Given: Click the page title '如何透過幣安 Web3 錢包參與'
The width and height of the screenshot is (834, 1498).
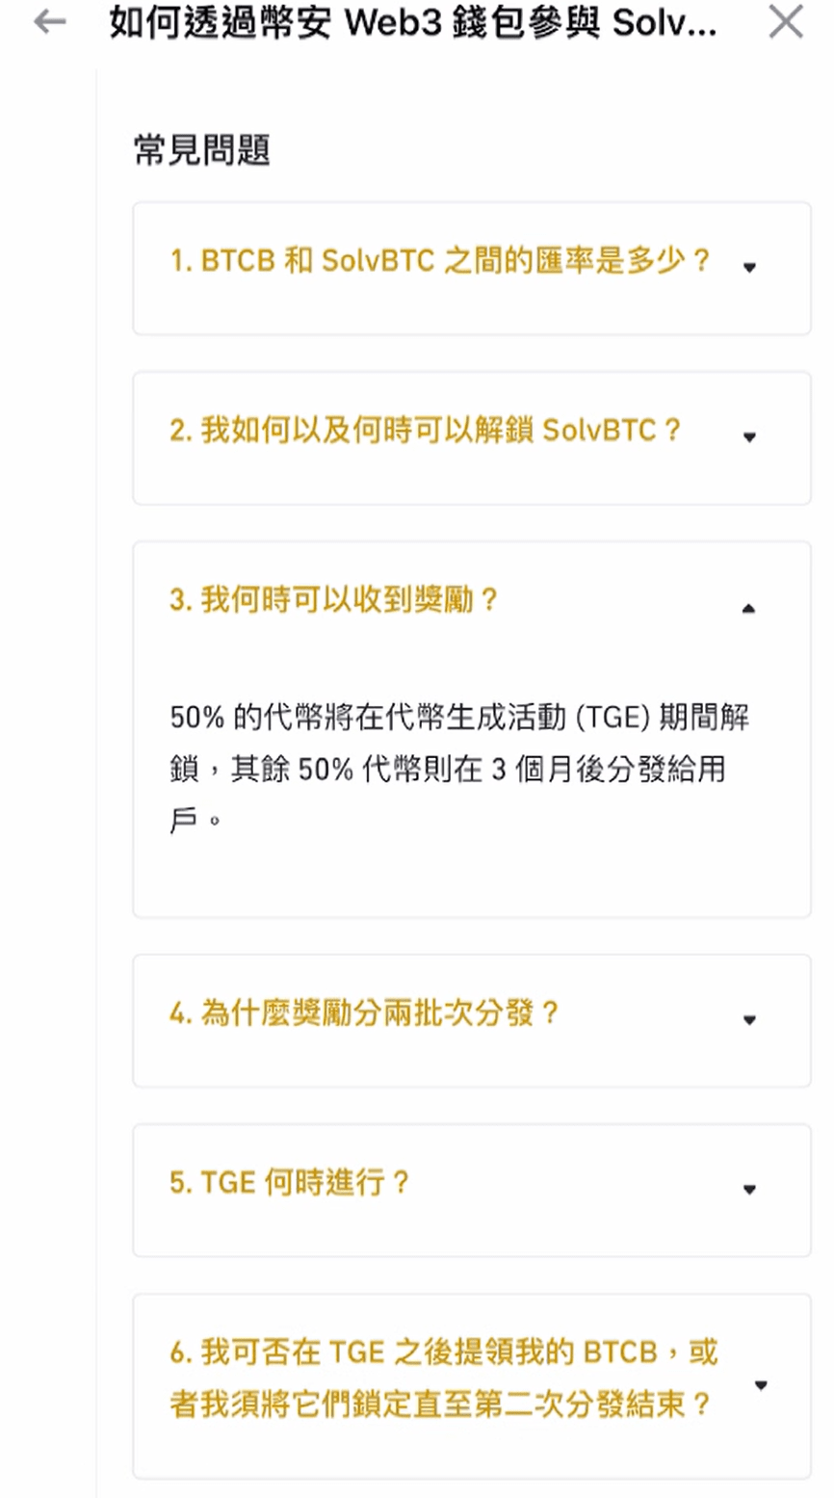Looking at the screenshot, I should click(412, 23).
